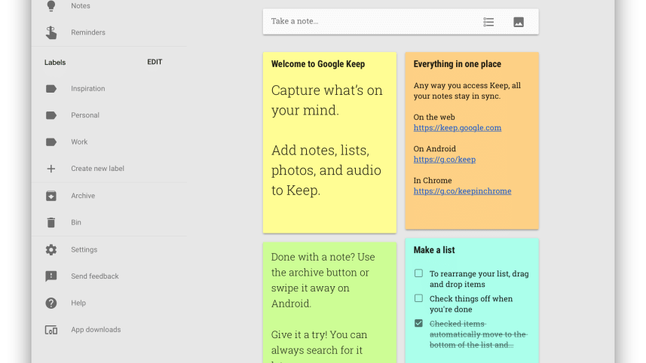Click 'In Chrome' text
This screenshot has width=646, height=363.
433,180
